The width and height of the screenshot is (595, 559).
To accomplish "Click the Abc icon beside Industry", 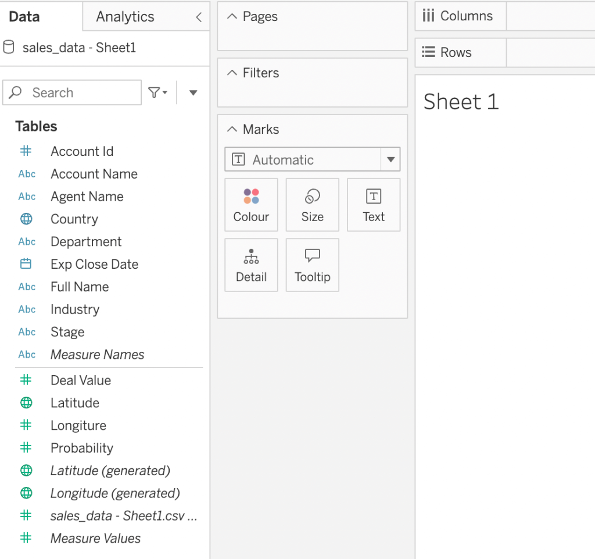I will (x=27, y=309).
